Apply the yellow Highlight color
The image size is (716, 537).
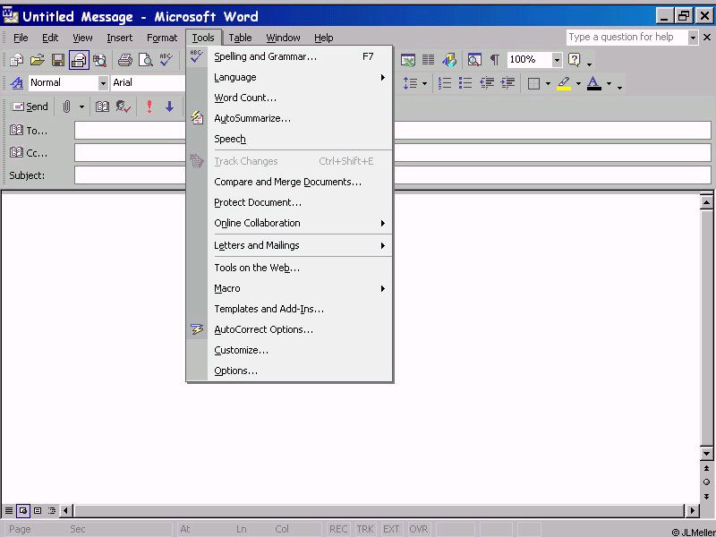click(x=563, y=83)
